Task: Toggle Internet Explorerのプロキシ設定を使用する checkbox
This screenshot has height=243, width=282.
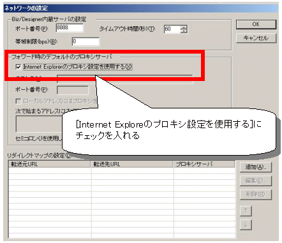Action: tap(19, 67)
